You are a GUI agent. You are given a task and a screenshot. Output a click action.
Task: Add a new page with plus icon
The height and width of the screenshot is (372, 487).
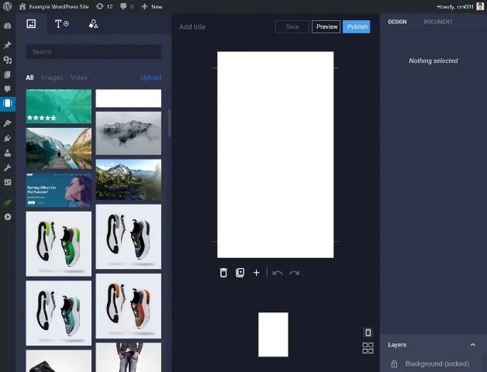[x=256, y=273]
